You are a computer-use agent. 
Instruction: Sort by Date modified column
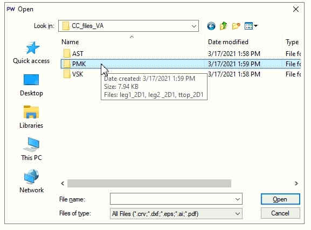pyautogui.click(x=228, y=42)
